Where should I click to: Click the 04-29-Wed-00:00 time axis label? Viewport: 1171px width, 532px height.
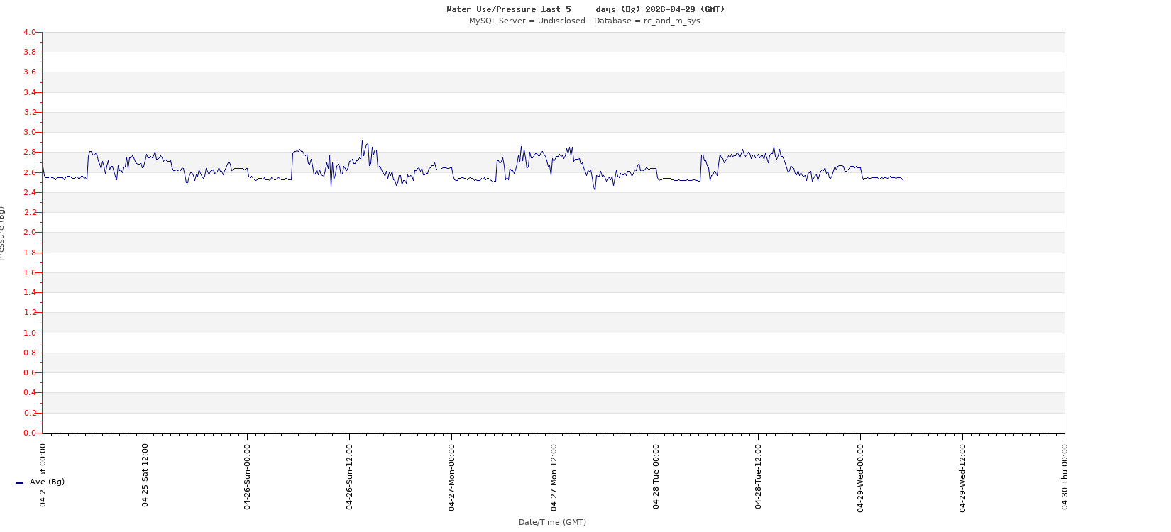pos(860,476)
